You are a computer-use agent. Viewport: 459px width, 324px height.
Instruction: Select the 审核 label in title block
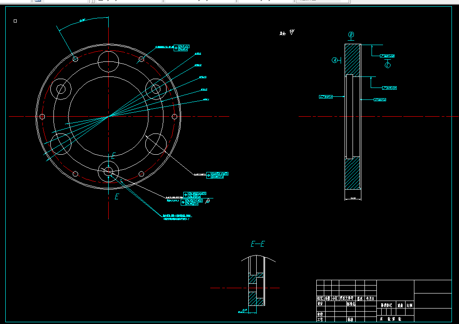[320, 314]
